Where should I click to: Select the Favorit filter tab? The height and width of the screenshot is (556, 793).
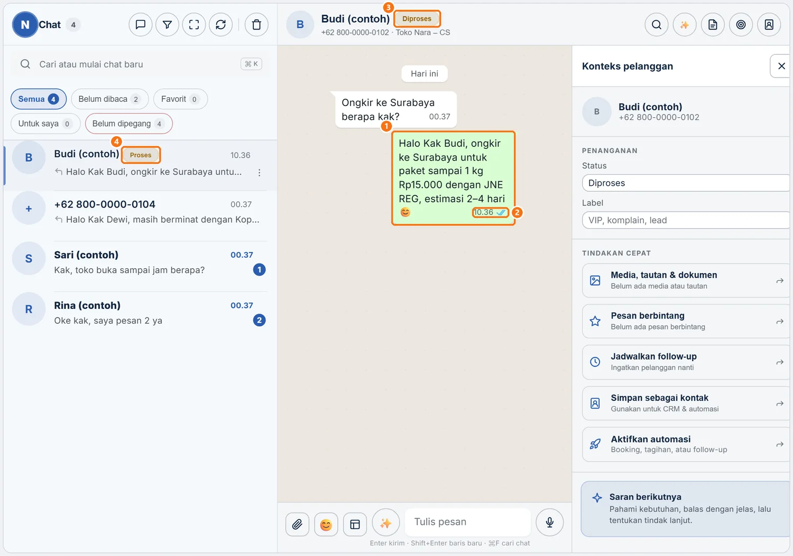pyautogui.click(x=180, y=99)
